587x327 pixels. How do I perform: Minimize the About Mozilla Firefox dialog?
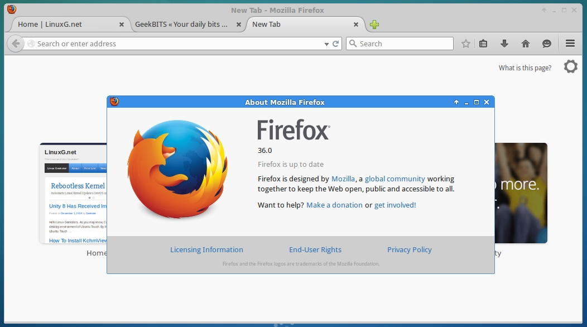click(x=466, y=102)
